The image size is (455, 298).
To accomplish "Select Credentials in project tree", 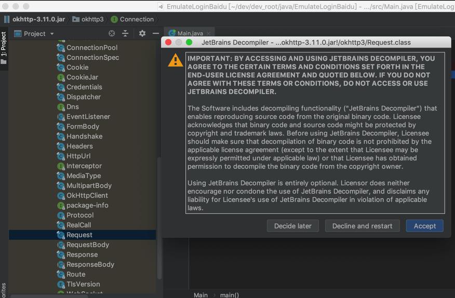I will tap(84, 87).
